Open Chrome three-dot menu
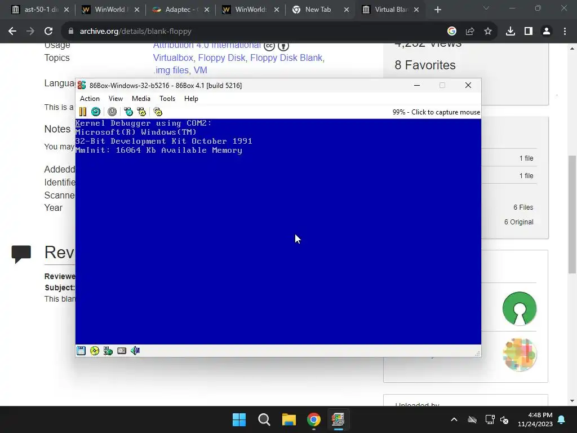 (x=565, y=32)
